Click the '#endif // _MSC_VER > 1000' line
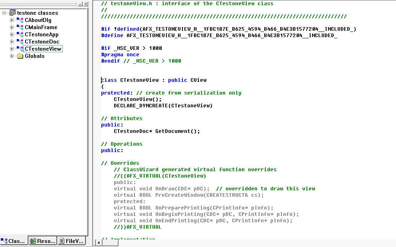Viewport: 396px width, 247px height. [141, 61]
